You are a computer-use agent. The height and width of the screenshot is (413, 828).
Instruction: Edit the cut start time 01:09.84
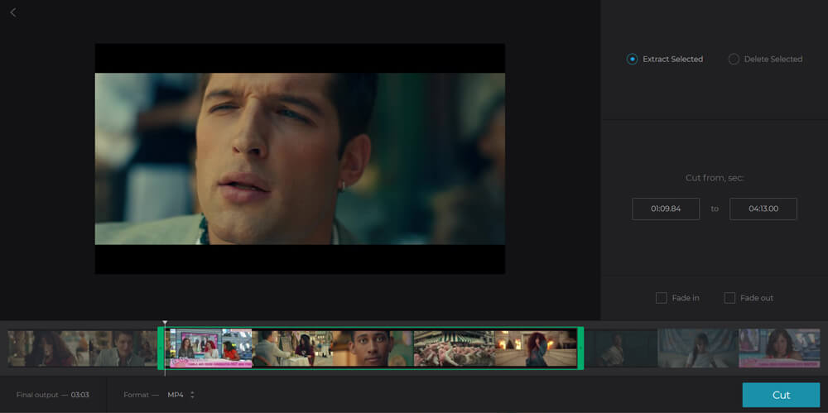[x=666, y=209]
